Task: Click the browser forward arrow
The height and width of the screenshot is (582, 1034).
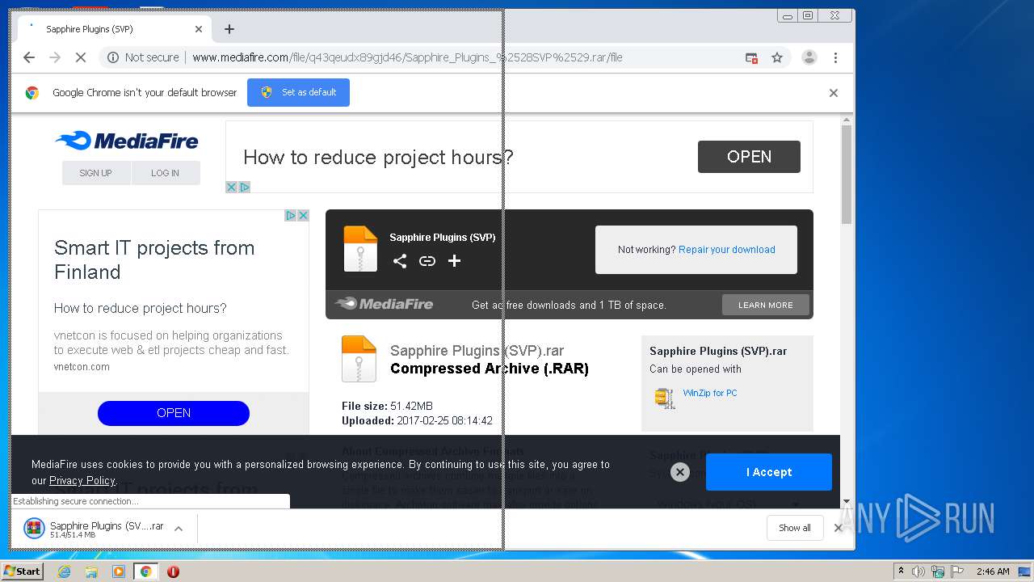Action: click(x=55, y=57)
